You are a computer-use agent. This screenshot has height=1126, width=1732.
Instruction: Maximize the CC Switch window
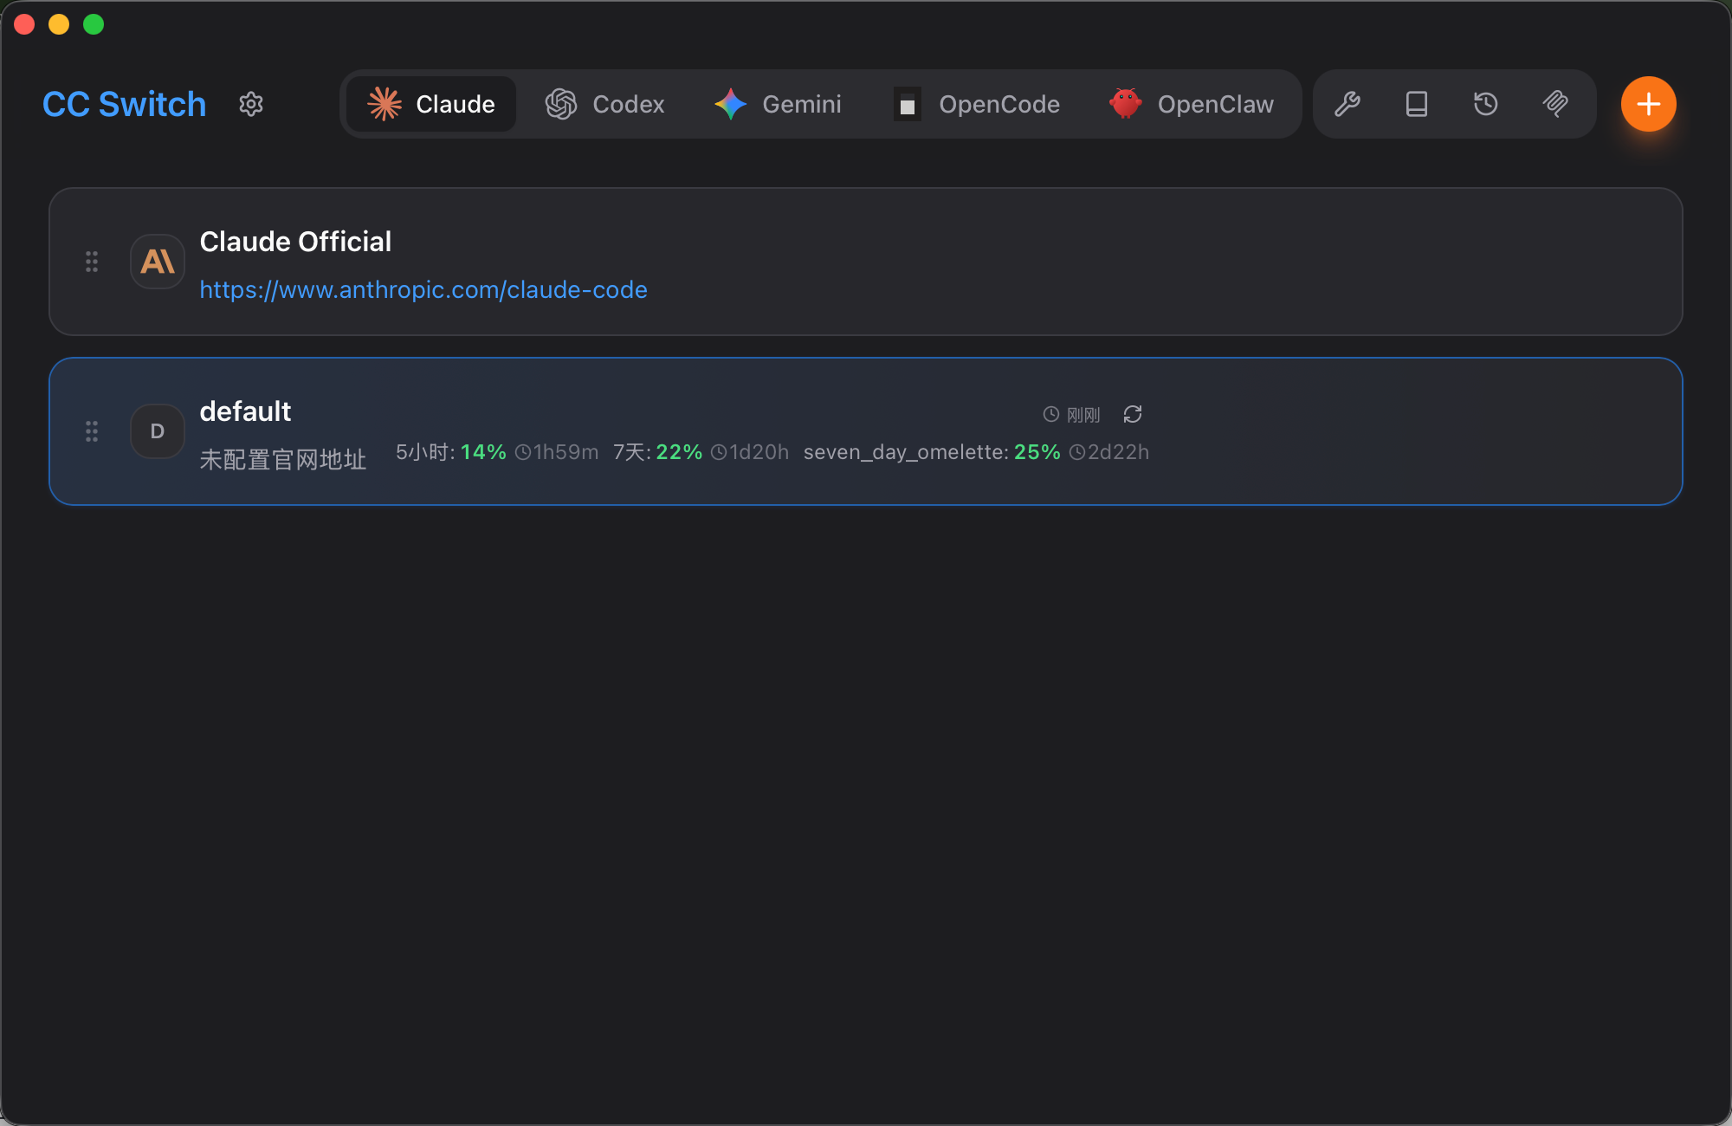click(94, 24)
